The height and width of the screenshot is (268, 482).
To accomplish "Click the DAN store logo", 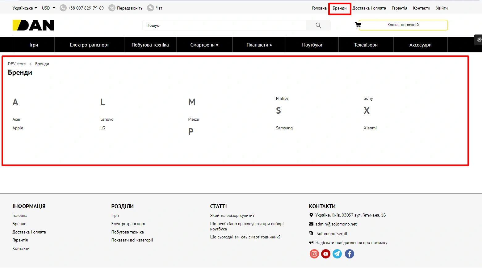I will point(33,25).
